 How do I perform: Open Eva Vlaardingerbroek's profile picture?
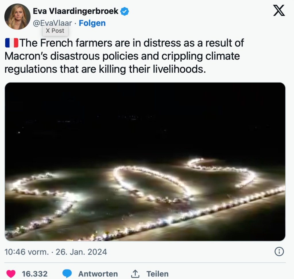tap(17, 17)
